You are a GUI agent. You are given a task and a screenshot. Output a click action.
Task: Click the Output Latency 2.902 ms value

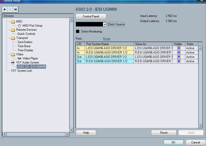(x=171, y=21)
